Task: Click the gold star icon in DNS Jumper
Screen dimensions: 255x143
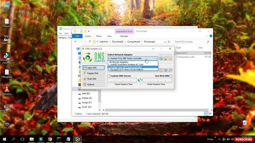Action: pos(170,58)
